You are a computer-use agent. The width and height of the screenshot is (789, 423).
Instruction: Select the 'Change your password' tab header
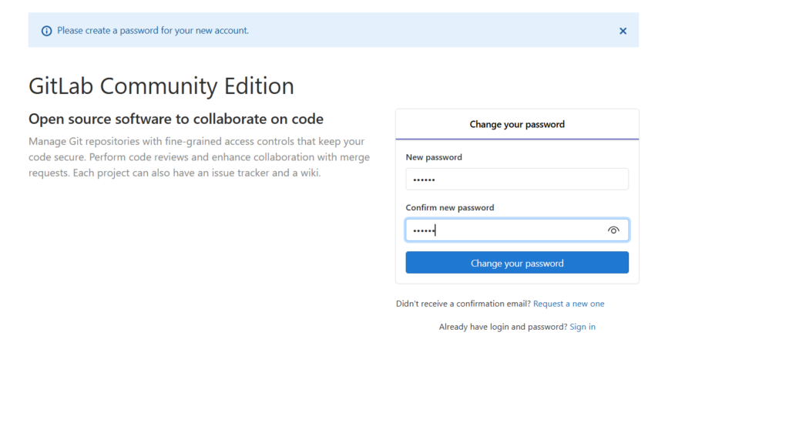tap(517, 124)
